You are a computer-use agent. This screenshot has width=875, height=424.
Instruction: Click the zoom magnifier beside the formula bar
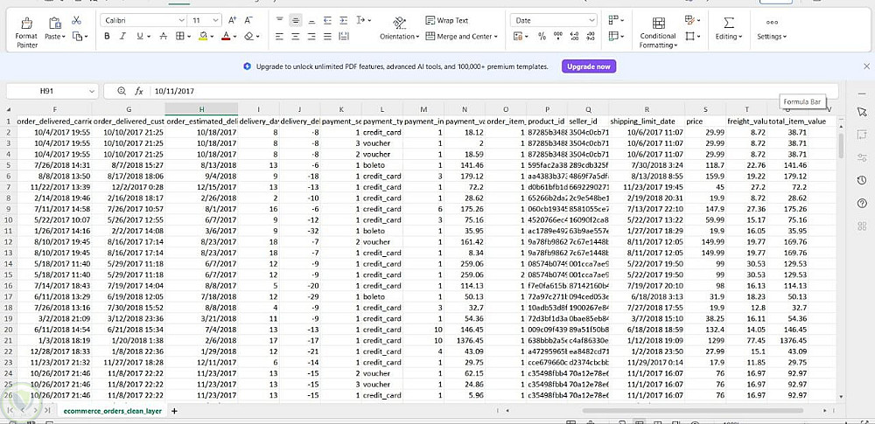(x=122, y=91)
